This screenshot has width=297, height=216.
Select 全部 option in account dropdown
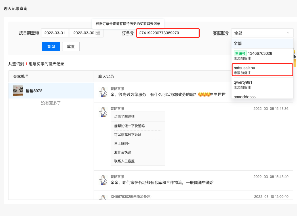point(238,43)
